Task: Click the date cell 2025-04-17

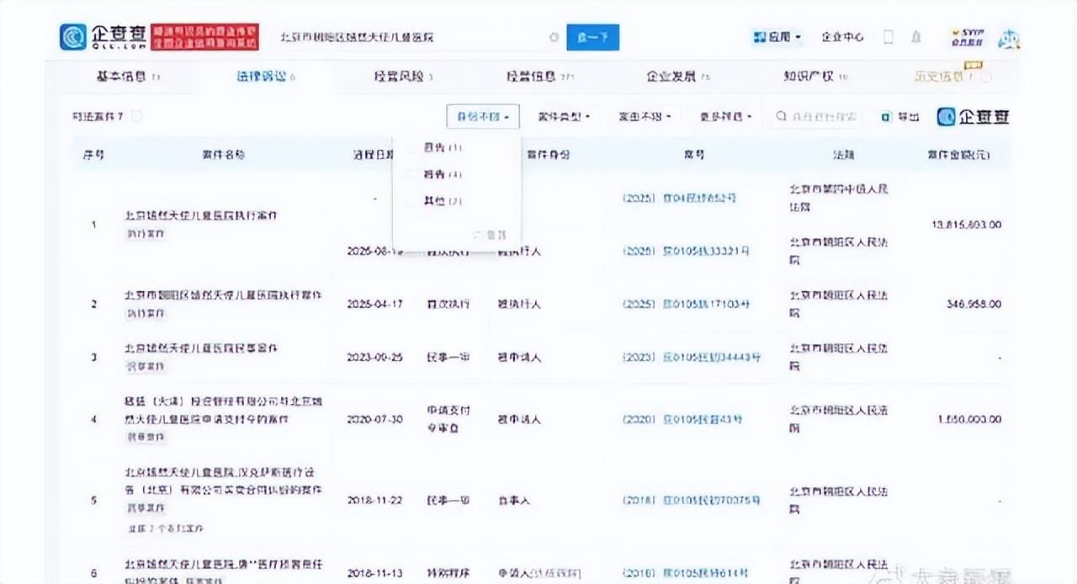Action: 375,304
